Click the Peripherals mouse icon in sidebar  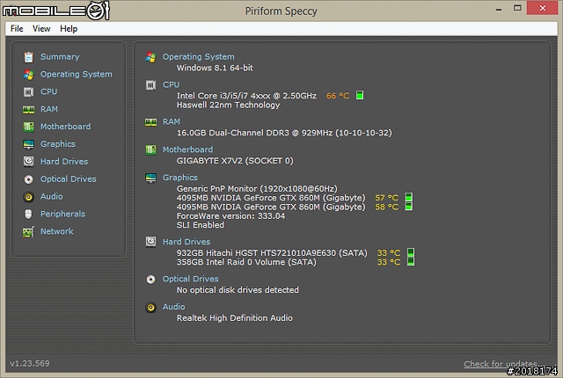29,214
